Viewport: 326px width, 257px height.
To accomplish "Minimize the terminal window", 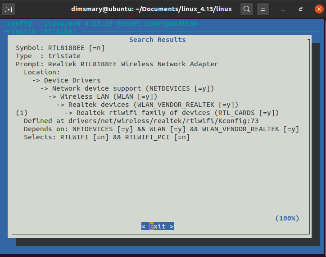I will pyautogui.click(x=283, y=9).
